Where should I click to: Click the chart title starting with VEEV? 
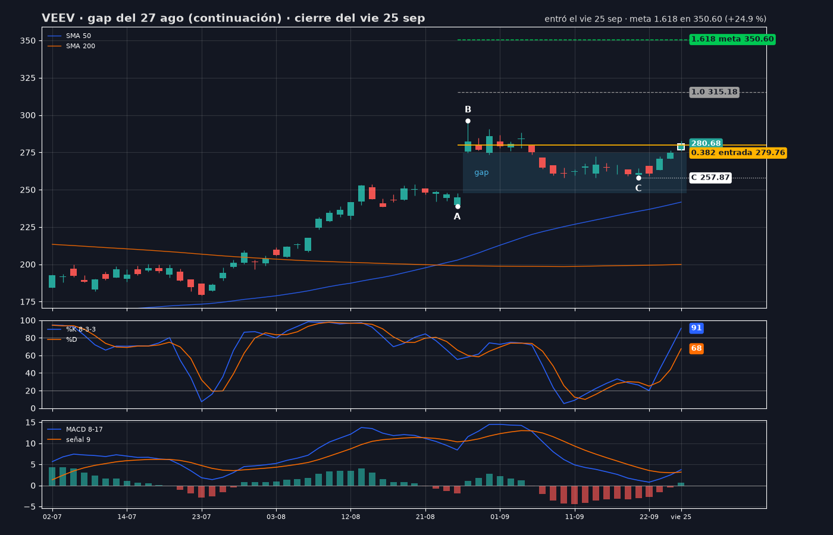(233, 18)
